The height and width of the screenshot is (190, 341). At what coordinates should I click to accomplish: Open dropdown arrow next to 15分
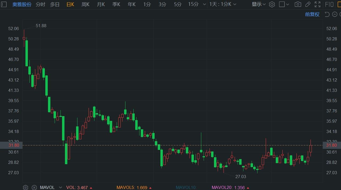pos(204,4)
